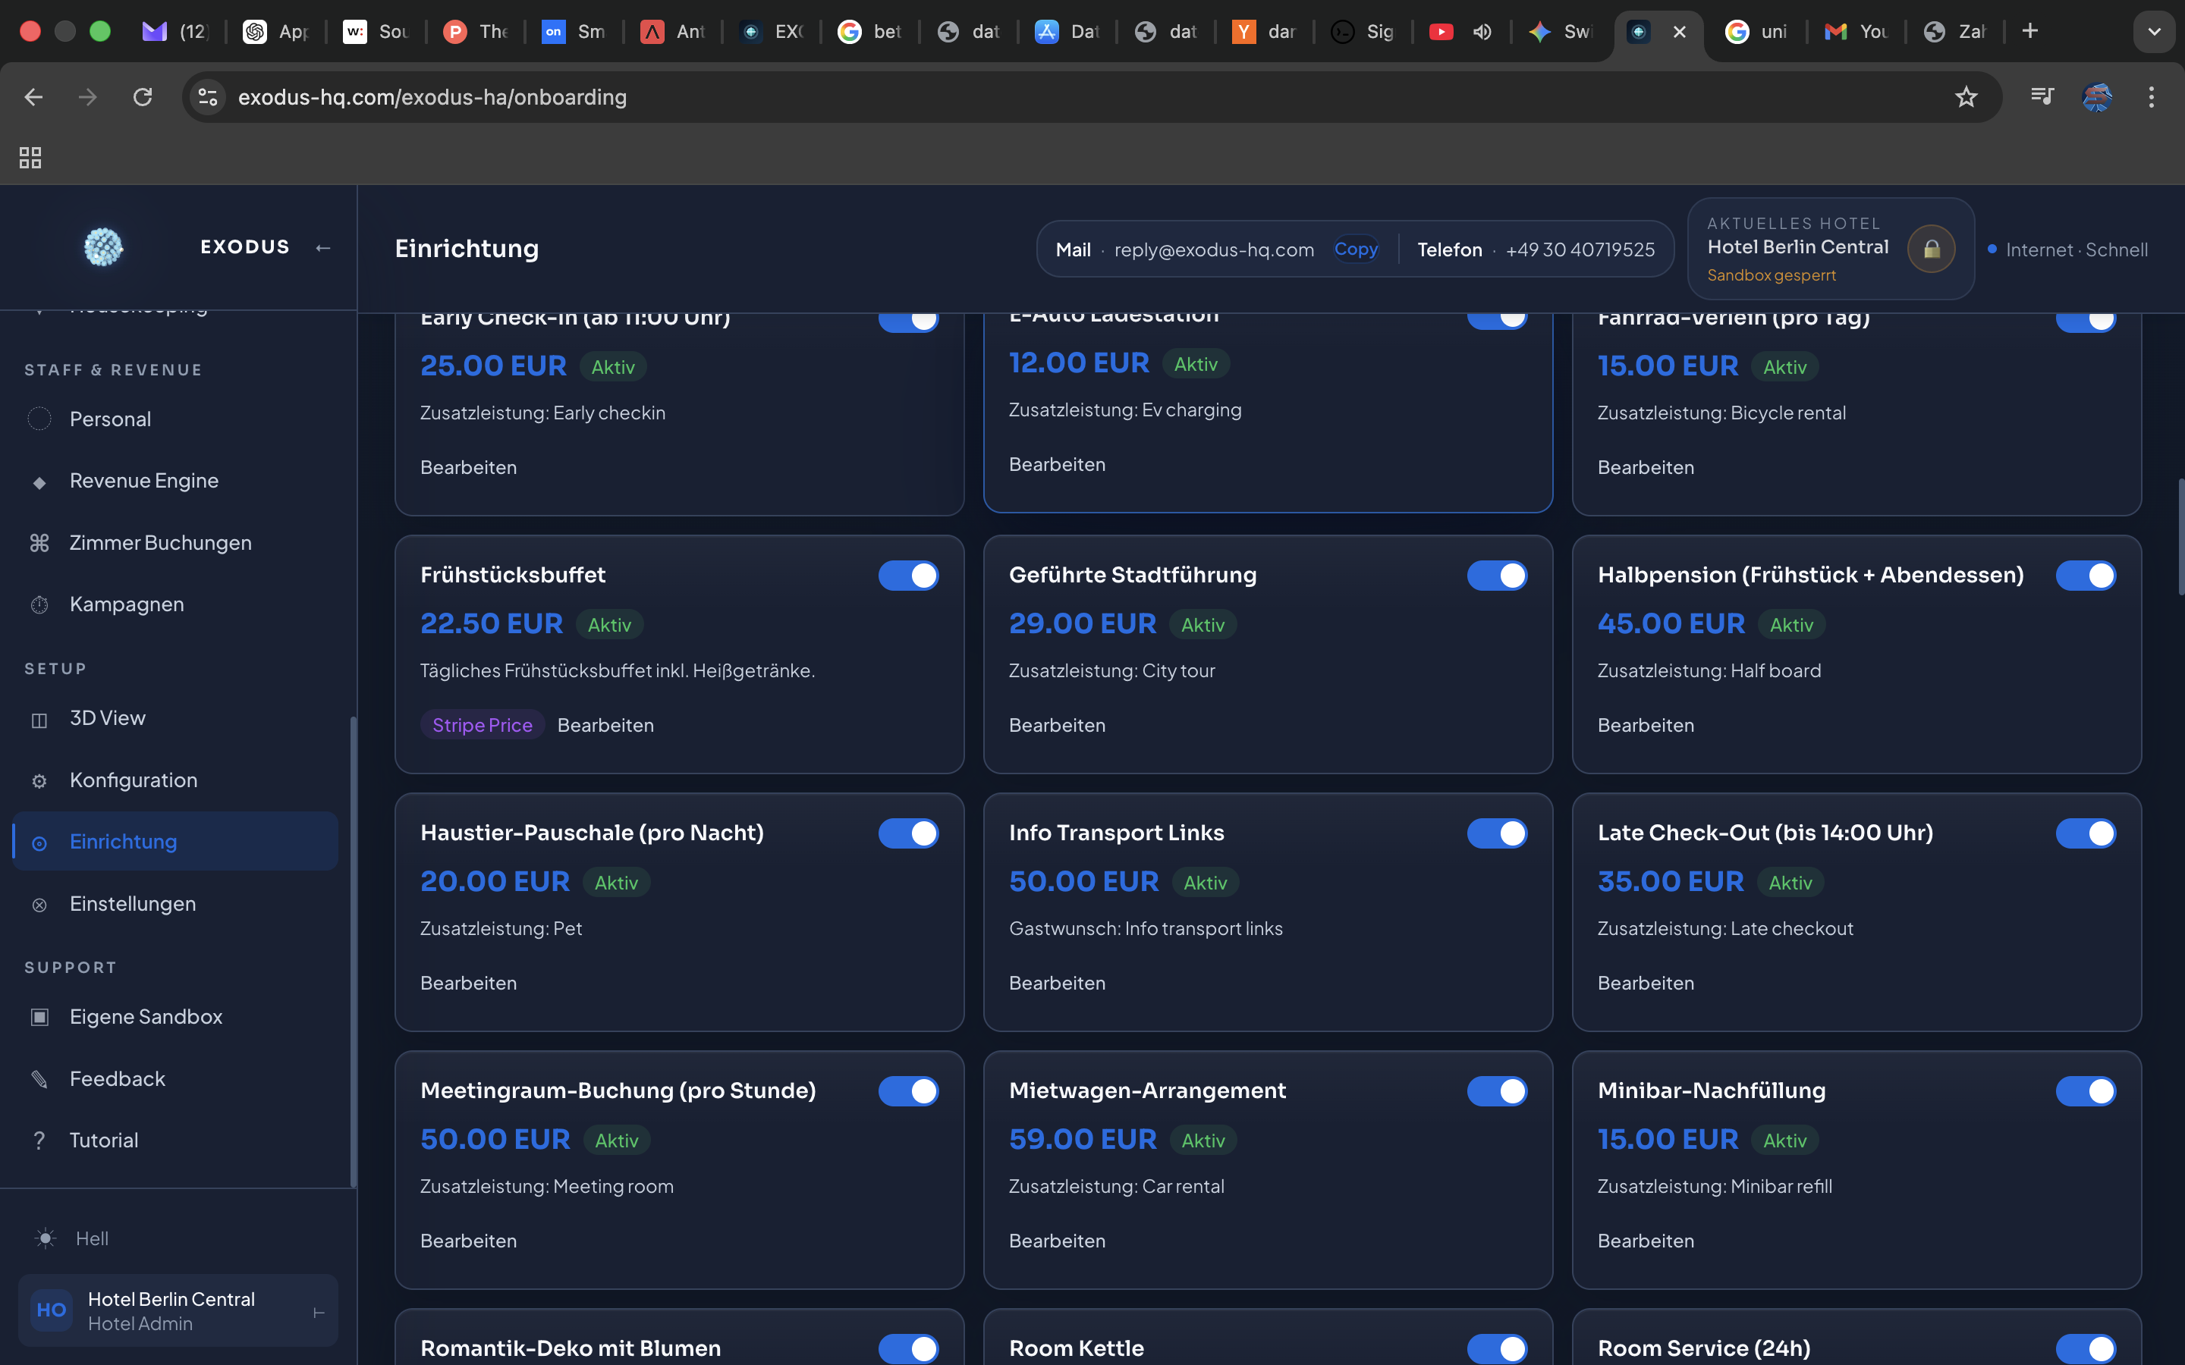Copy the reply mail address

[x=1357, y=249]
